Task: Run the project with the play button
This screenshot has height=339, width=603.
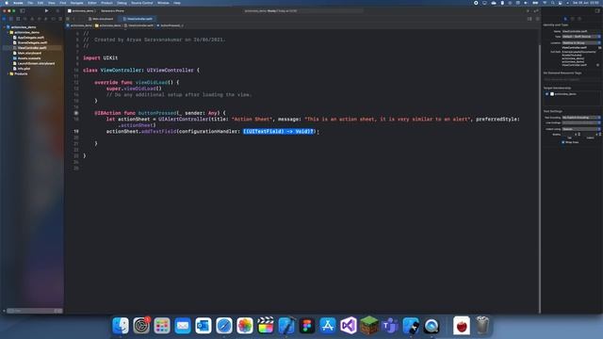Action: point(46,10)
